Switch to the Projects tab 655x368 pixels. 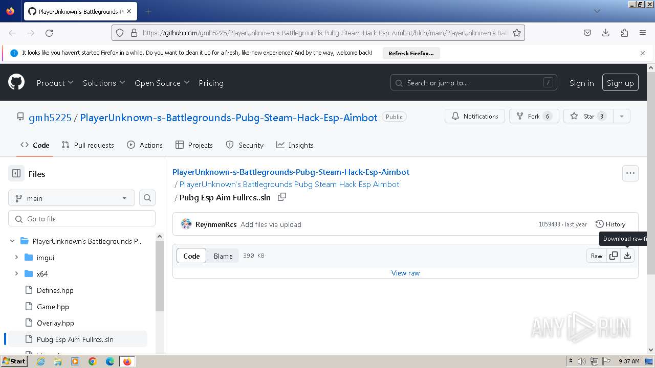(x=194, y=145)
